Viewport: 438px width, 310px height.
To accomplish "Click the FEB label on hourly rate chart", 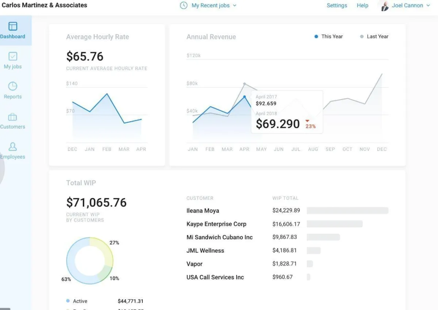I will point(107,149).
